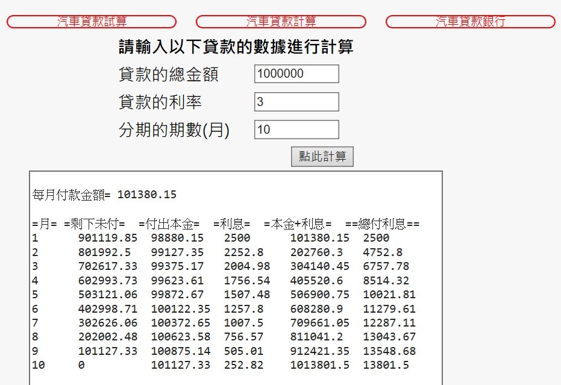Click the 702617.33 remaining balance value
The height and width of the screenshot is (385, 561).
(108, 266)
